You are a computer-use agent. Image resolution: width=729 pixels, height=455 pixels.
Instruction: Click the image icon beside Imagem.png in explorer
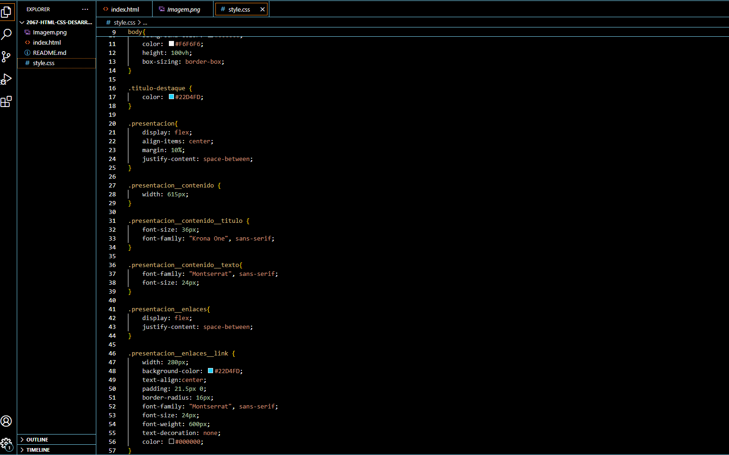coord(27,32)
